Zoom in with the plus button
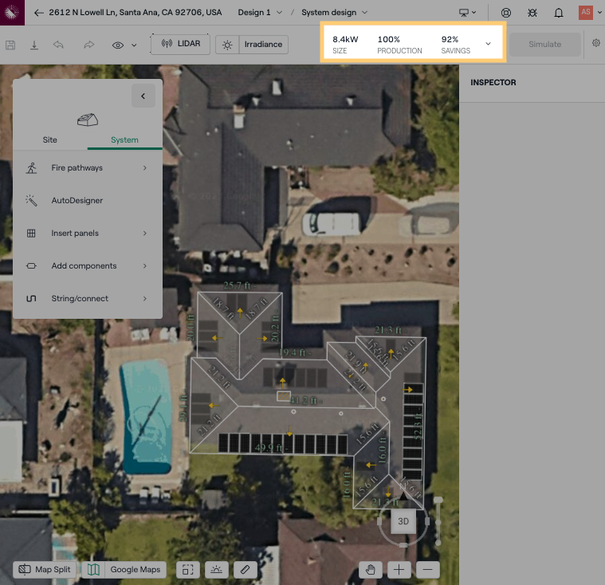Viewport: 605px width, 585px height. tap(399, 569)
